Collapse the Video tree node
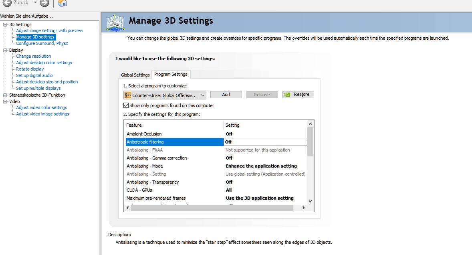The image size is (472, 255). 5,102
